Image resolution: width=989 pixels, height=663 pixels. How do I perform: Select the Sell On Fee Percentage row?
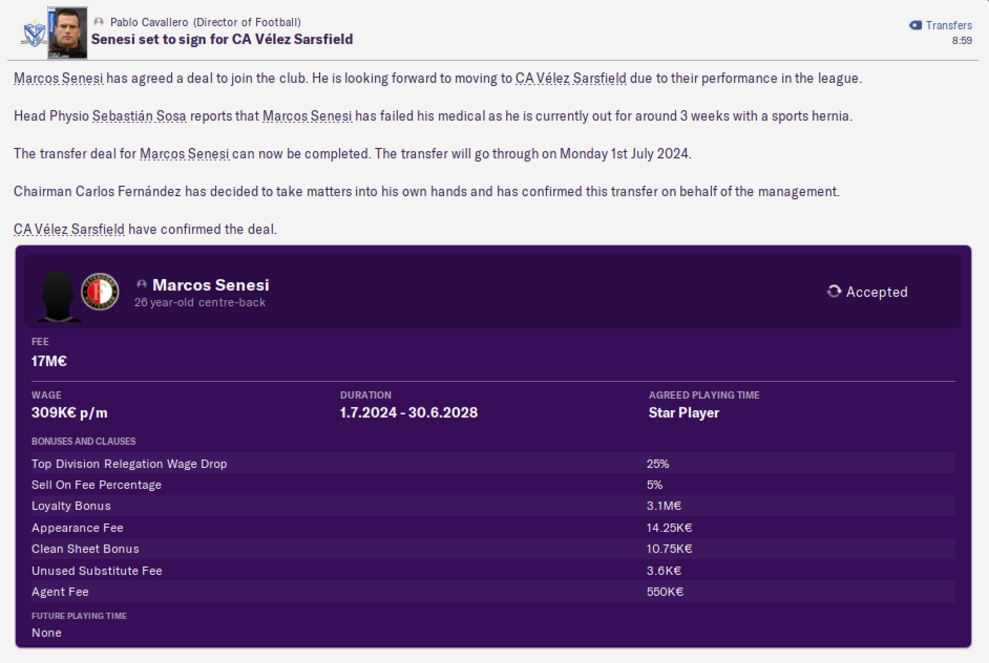493,485
